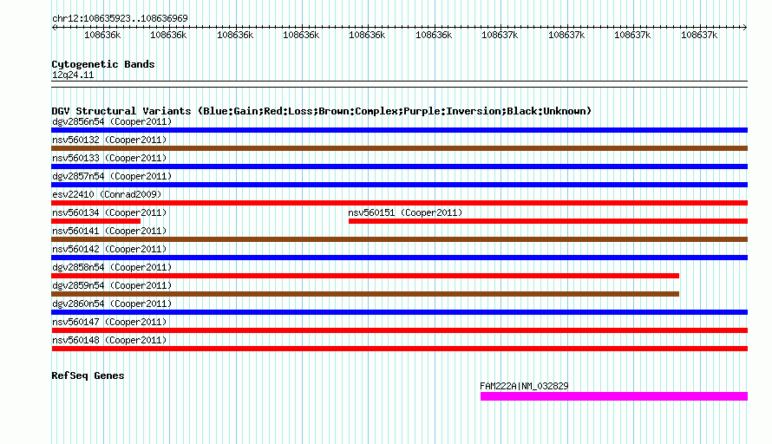Click the red loss bar for dgv2858n54
Screen dimensions: 772x444
(x=365, y=276)
